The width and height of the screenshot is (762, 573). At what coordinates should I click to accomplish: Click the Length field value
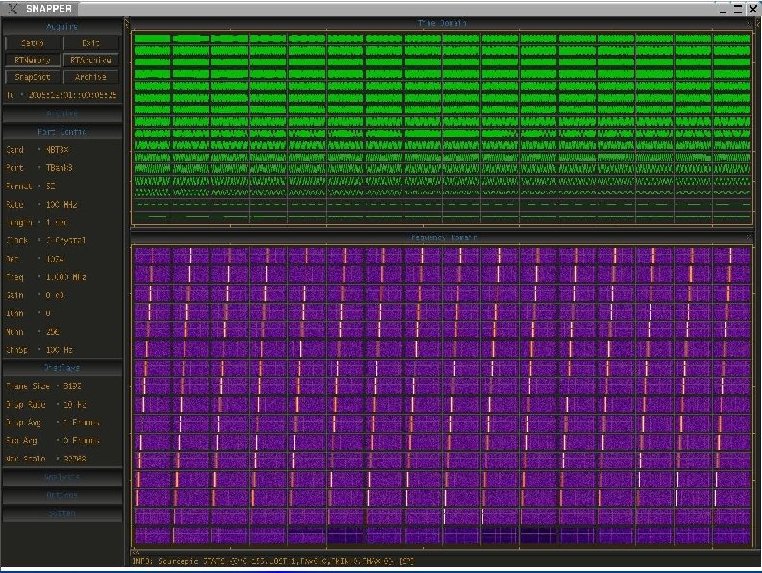pos(57,222)
